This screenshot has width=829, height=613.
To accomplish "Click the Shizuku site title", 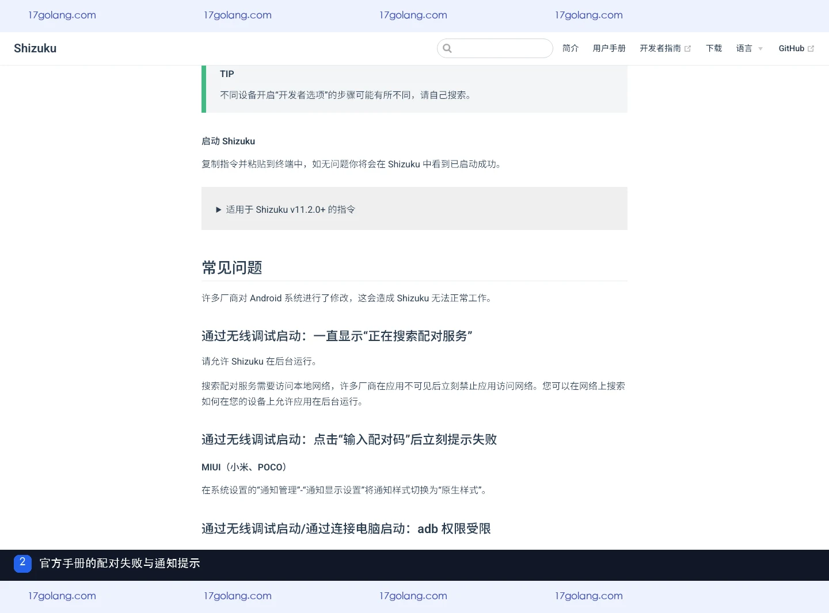I will pos(35,48).
